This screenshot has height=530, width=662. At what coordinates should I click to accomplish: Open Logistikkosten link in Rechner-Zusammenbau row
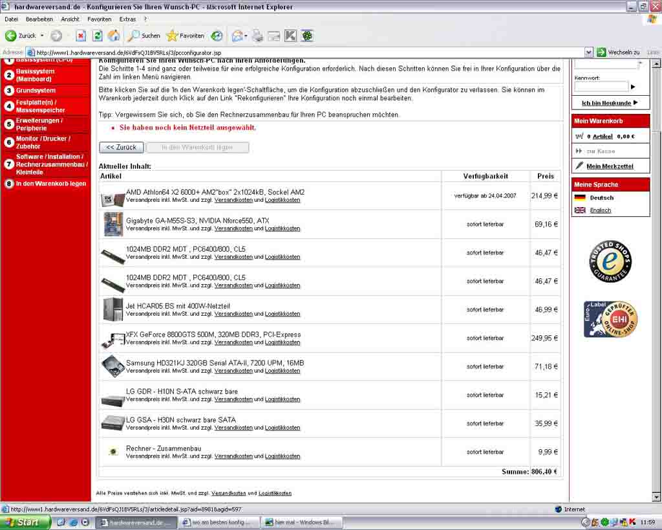tap(283, 456)
